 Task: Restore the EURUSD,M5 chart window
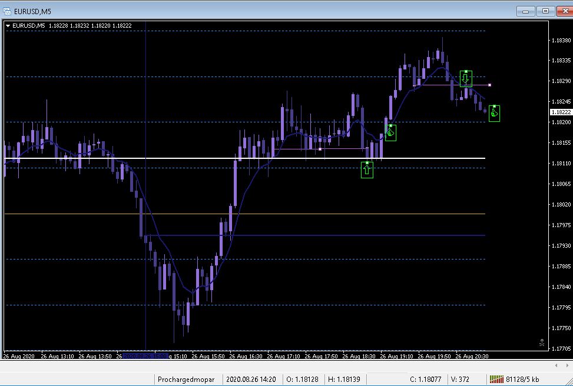[x=545, y=11]
